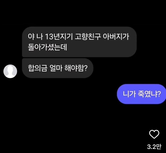The height and width of the screenshot is (153, 166).
Task: Click the first gray message about 고향친구 아버지
Action: point(79,42)
